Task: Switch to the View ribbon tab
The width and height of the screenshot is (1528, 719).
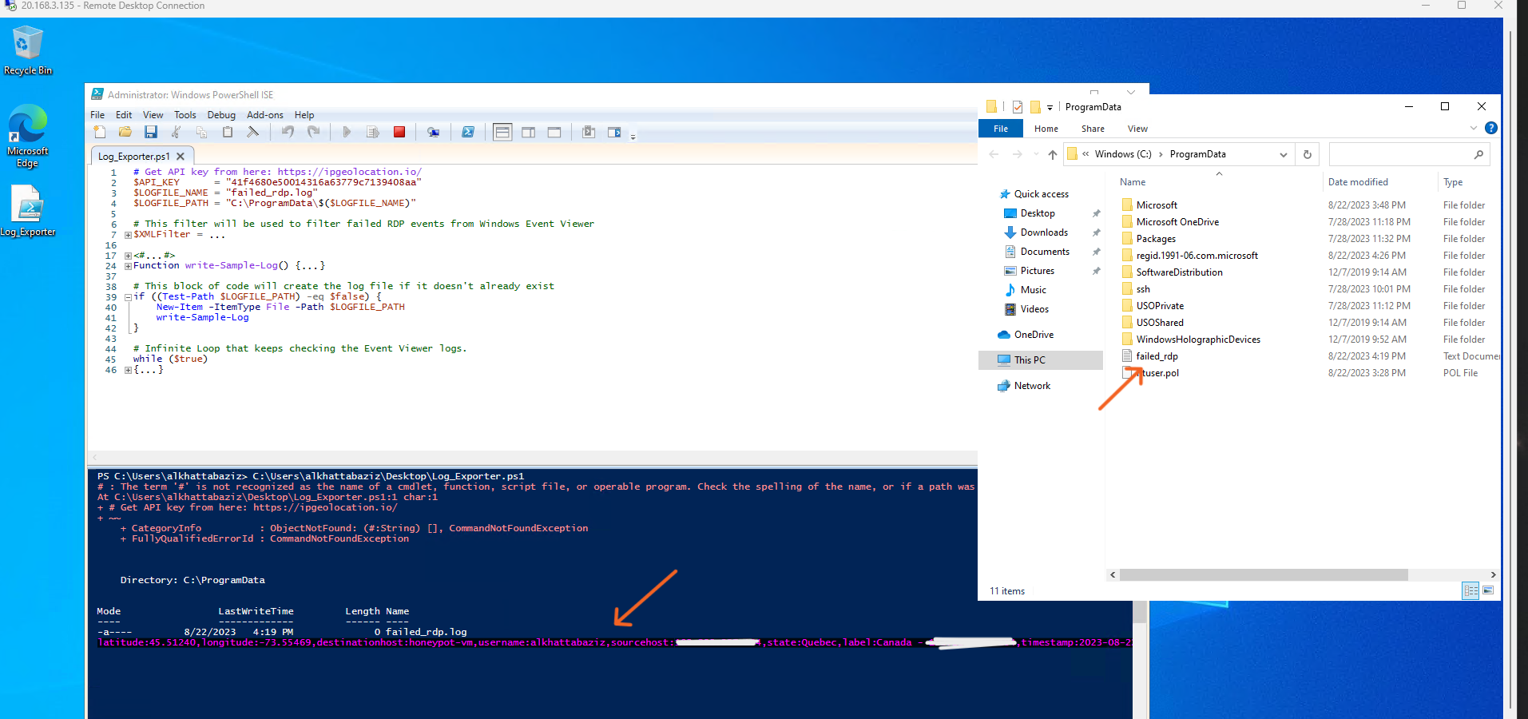Action: point(1137,128)
